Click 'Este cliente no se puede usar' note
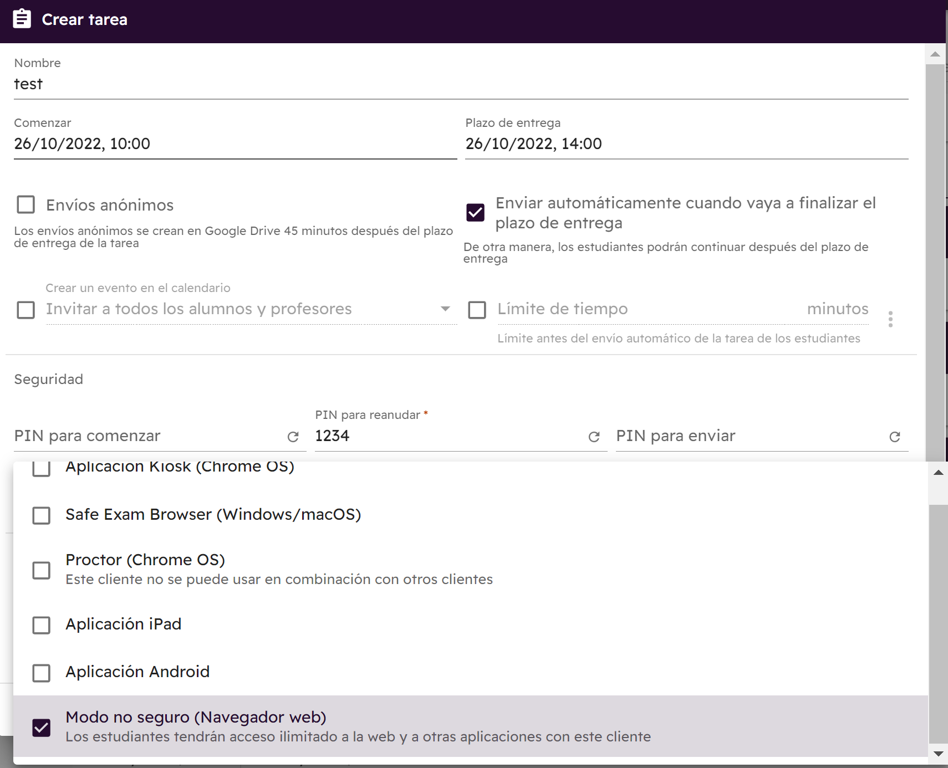 tap(279, 580)
